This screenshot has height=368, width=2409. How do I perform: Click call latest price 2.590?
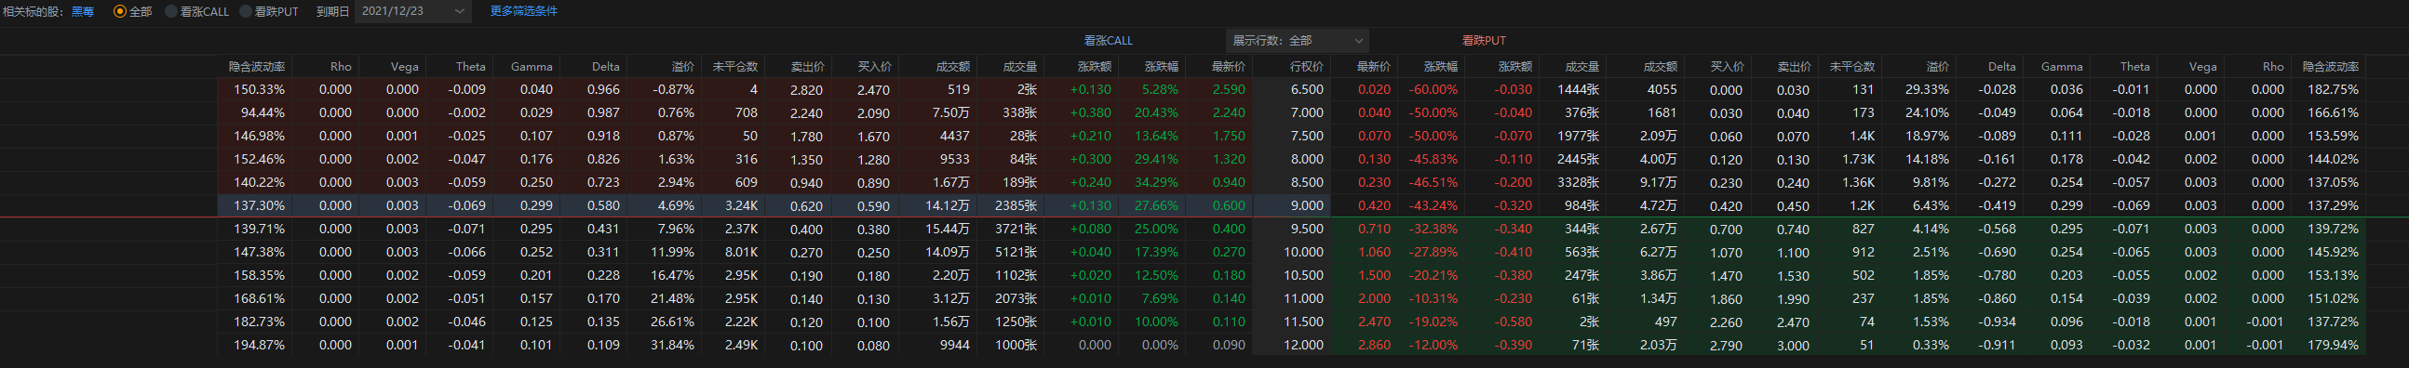coord(1228,89)
